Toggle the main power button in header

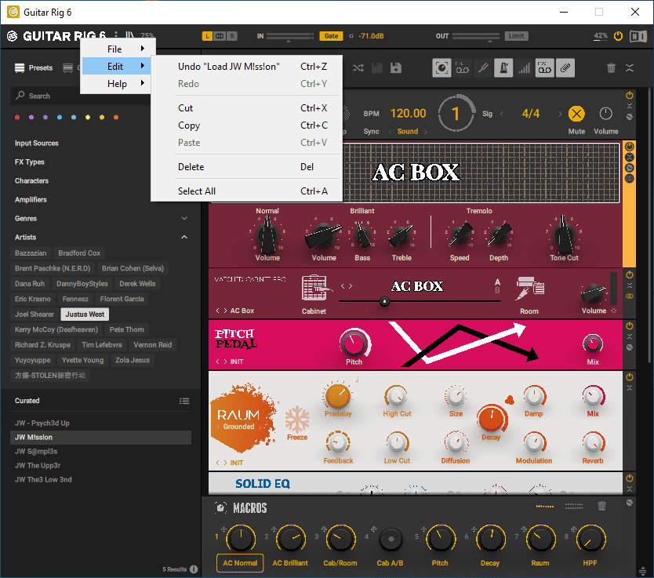click(x=618, y=36)
